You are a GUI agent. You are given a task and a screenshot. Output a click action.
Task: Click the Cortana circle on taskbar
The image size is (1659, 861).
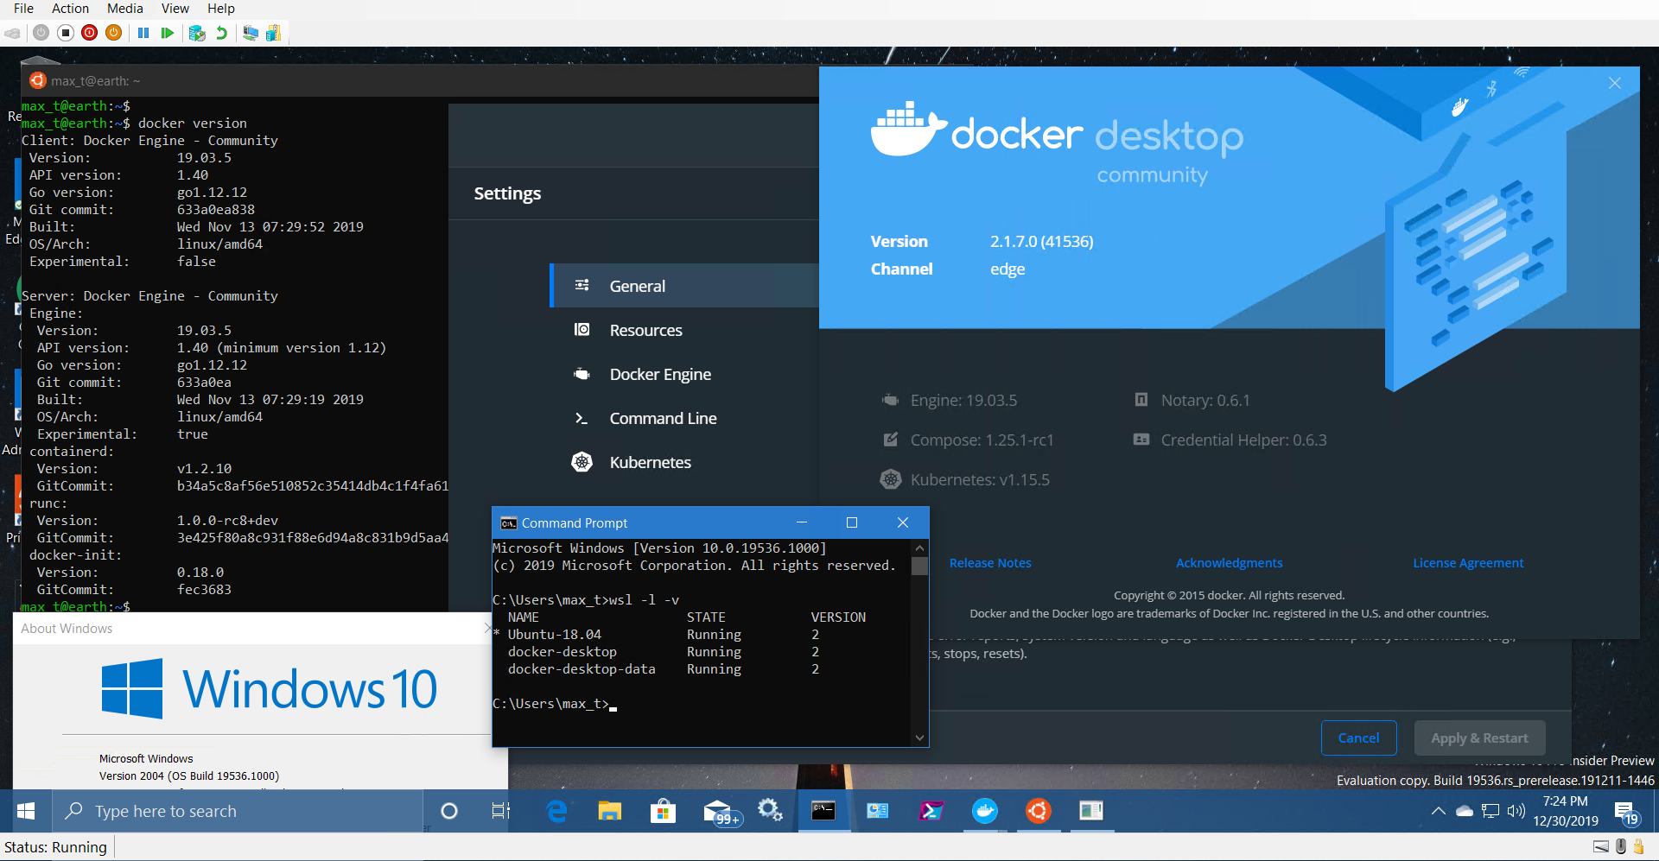(449, 811)
